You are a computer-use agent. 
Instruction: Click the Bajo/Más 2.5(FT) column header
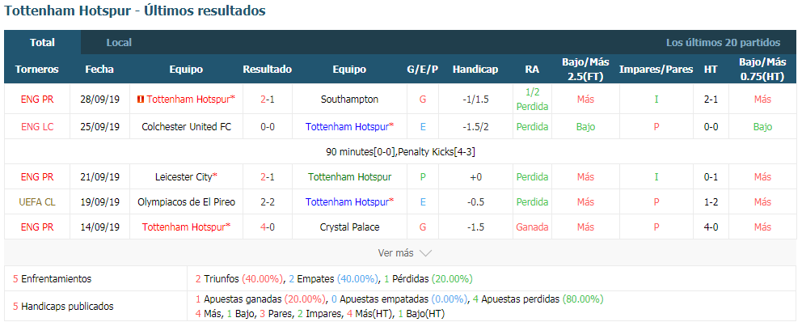tap(585, 69)
